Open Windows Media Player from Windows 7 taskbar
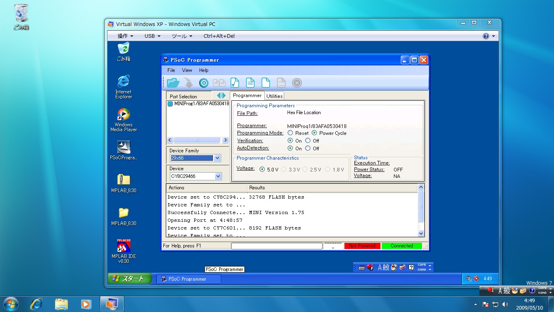 [86, 303]
